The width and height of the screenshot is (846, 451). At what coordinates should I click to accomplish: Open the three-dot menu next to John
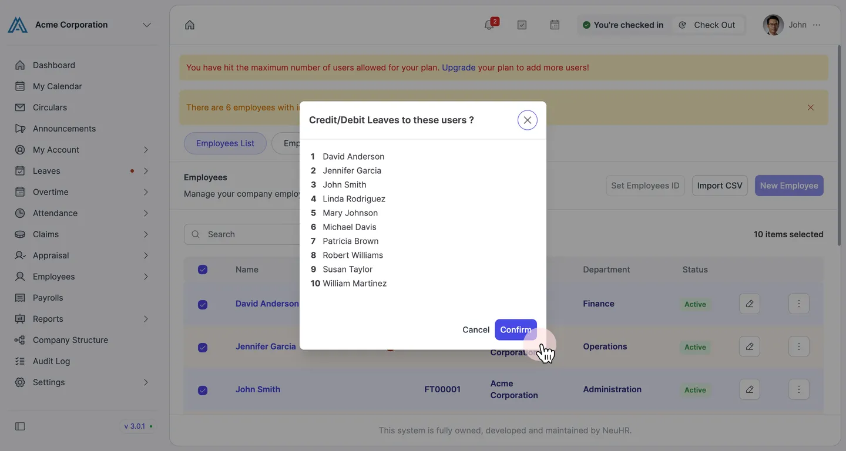pyautogui.click(x=817, y=25)
